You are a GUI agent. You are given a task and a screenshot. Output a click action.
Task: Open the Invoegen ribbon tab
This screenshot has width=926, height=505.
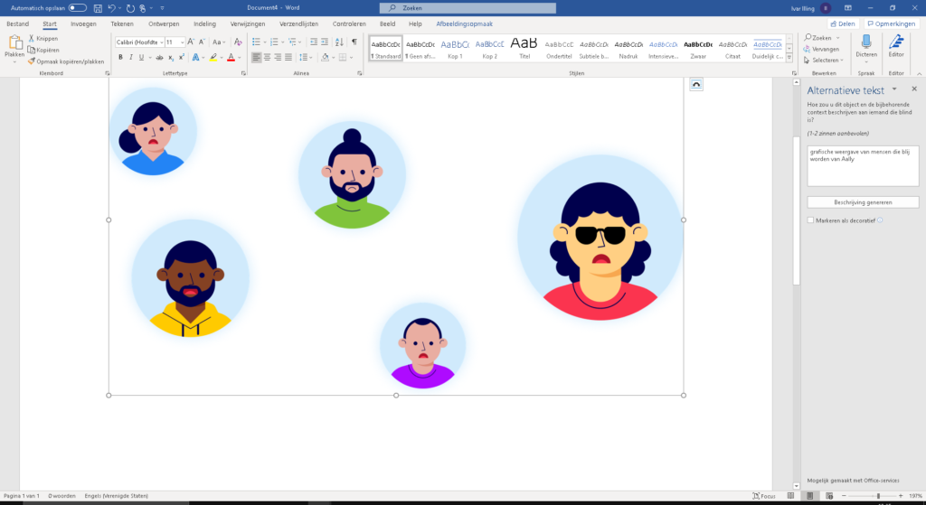point(83,23)
